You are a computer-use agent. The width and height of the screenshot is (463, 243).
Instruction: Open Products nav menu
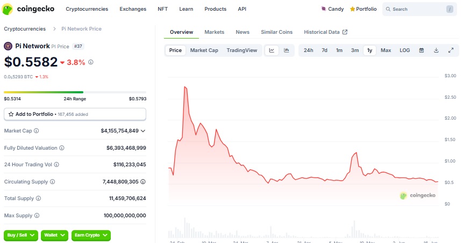click(216, 9)
